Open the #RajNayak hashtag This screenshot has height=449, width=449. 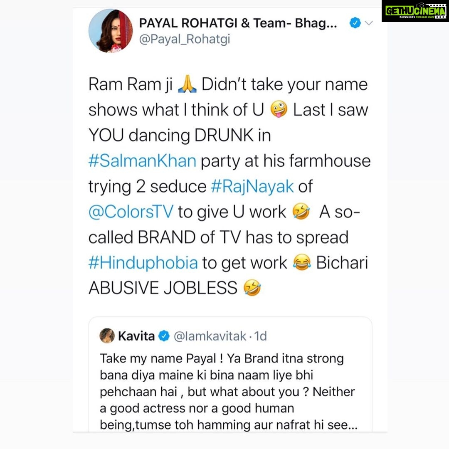pyautogui.click(x=252, y=186)
